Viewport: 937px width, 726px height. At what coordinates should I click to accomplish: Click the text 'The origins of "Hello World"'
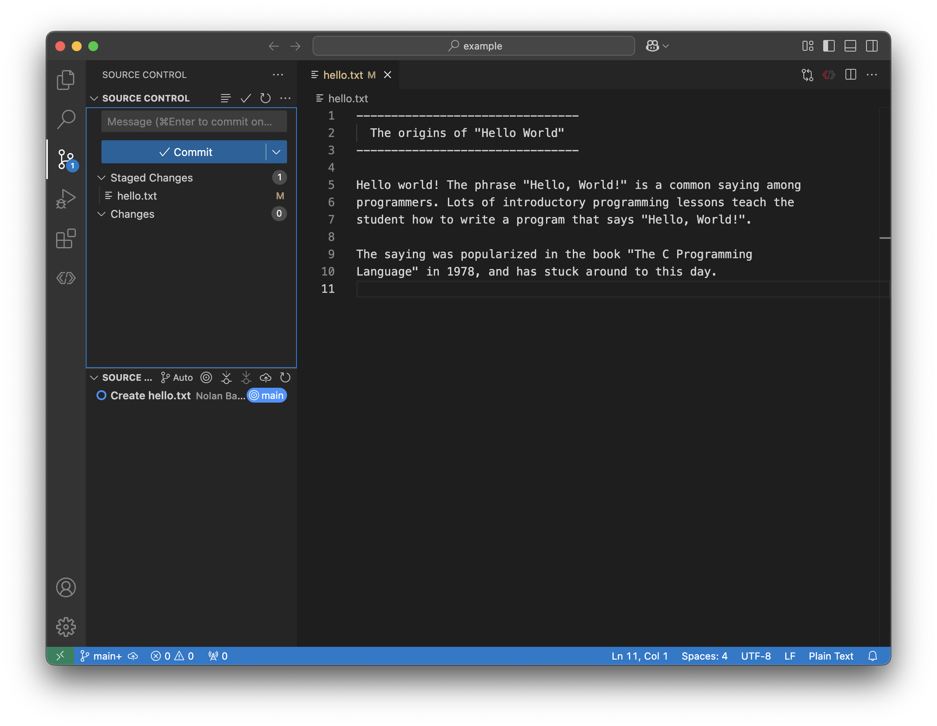pos(467,133)
